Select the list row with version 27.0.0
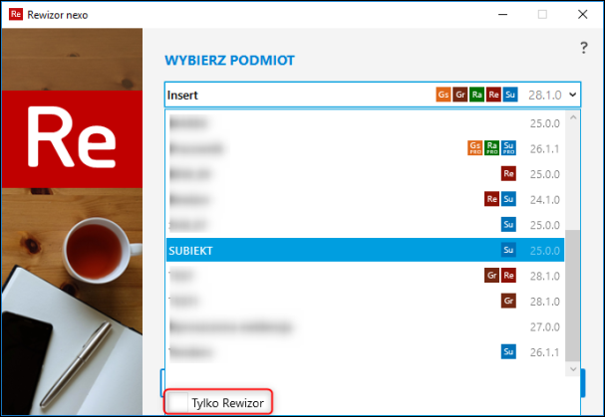This screenshot has height=417, width=605. (365, 326)
